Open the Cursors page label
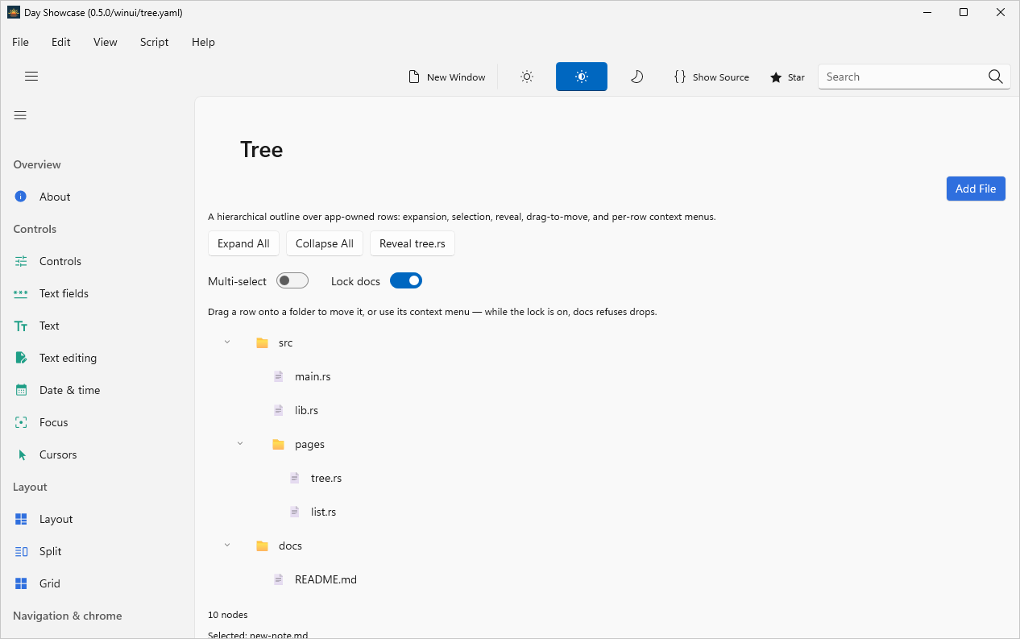 click(58, 454)
